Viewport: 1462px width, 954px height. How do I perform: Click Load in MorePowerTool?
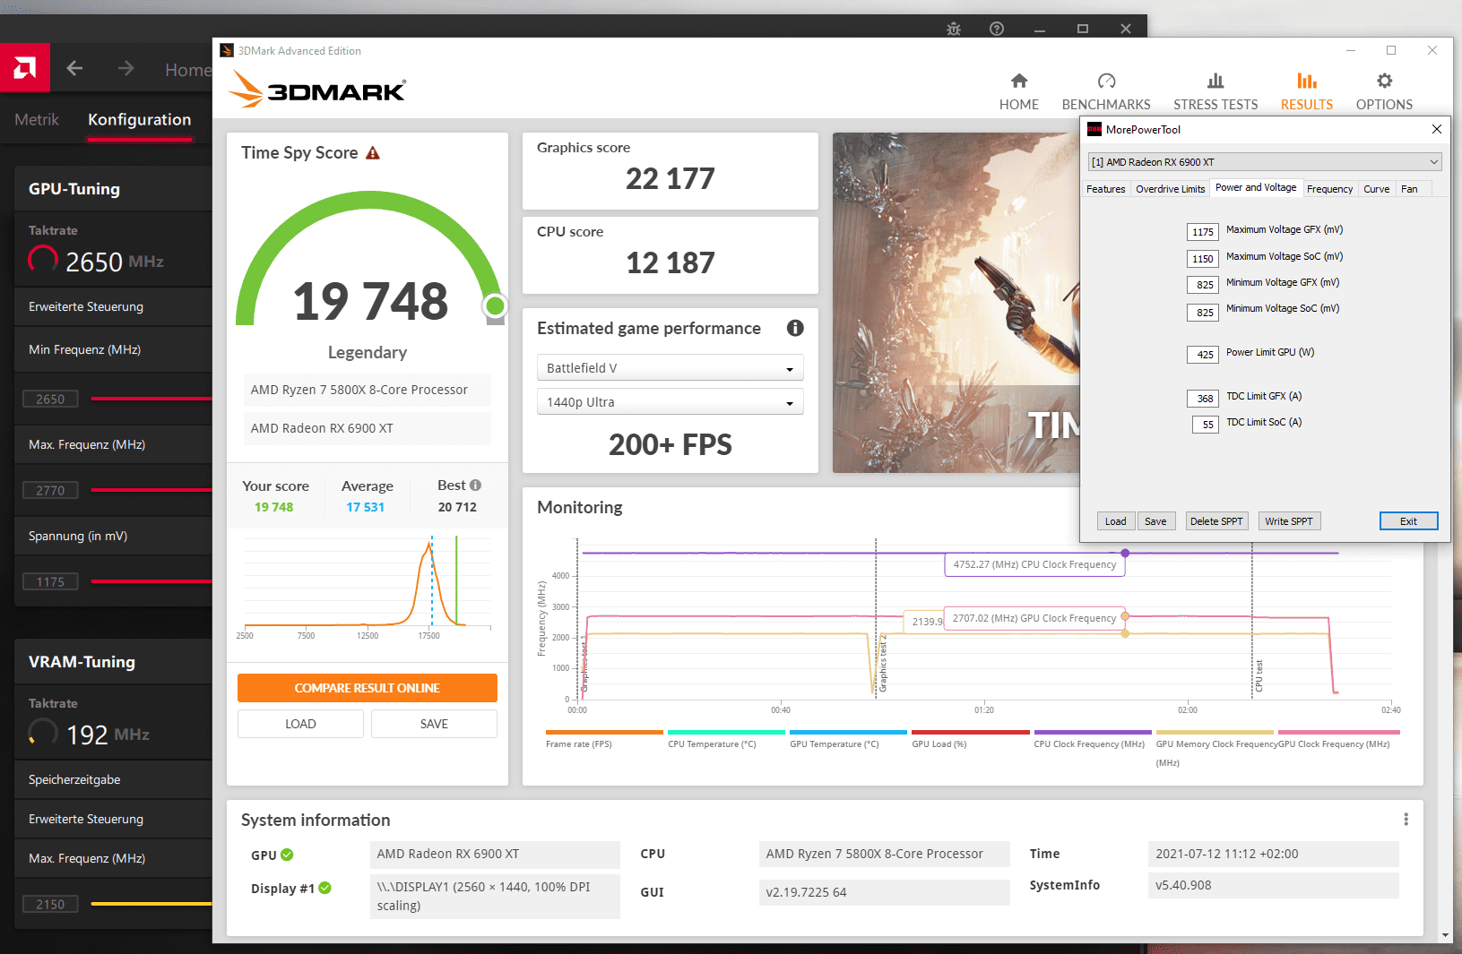pyautogui.click(x=1116, y=521)
